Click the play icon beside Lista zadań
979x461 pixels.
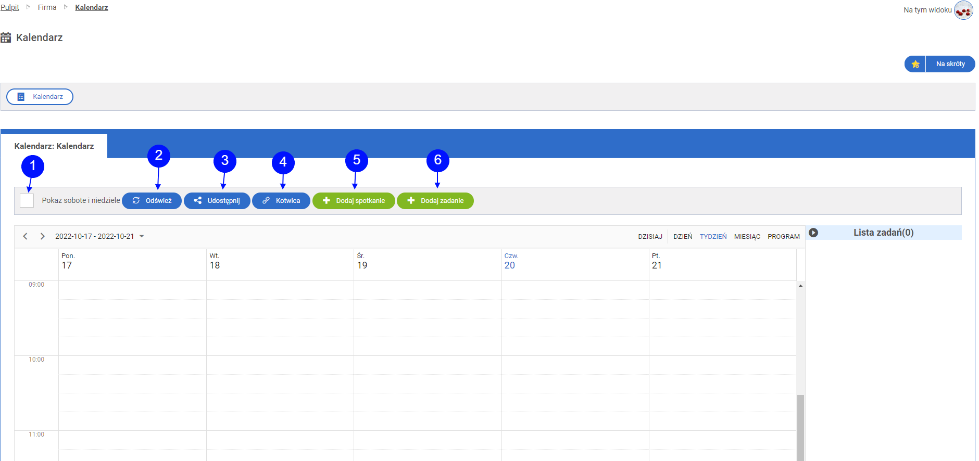point(813,233)
